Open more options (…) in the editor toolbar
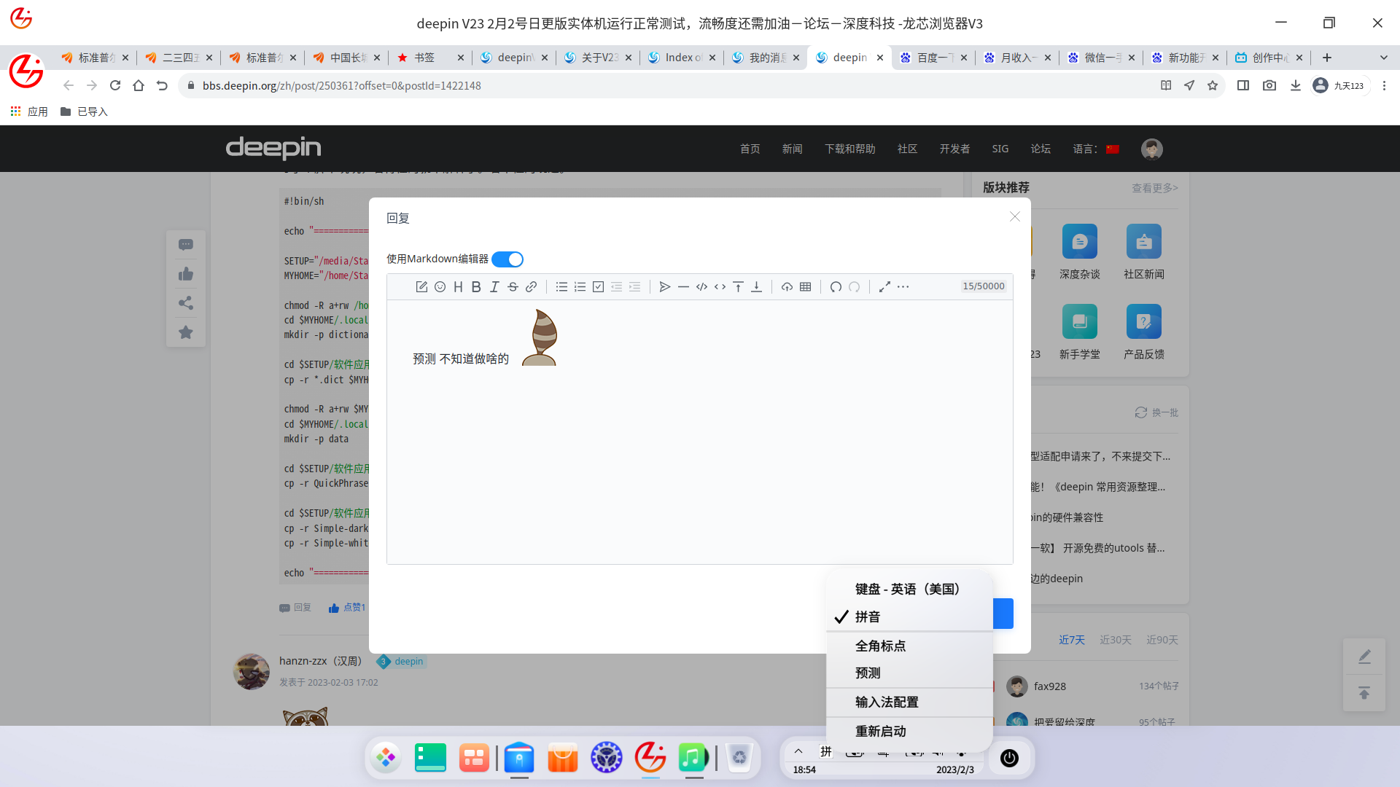 903,287
